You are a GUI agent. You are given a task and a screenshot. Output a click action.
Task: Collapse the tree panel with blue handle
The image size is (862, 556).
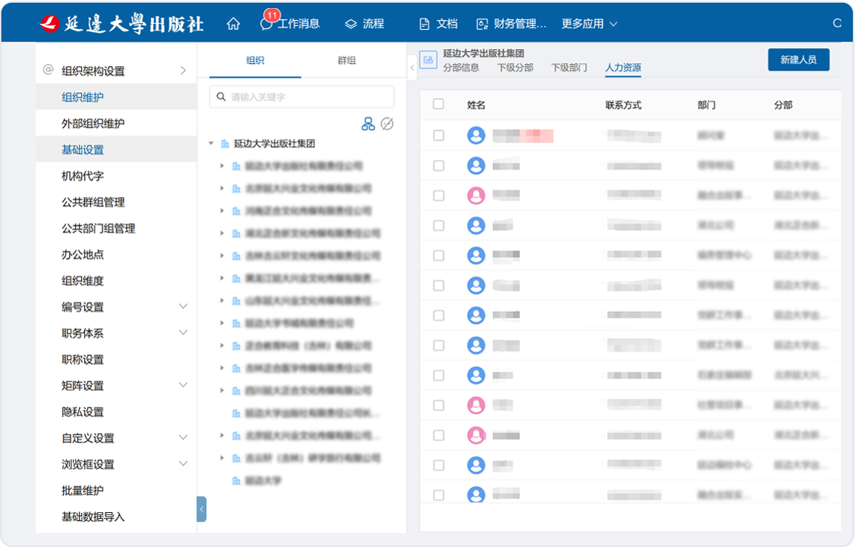(x=202, y=509)
